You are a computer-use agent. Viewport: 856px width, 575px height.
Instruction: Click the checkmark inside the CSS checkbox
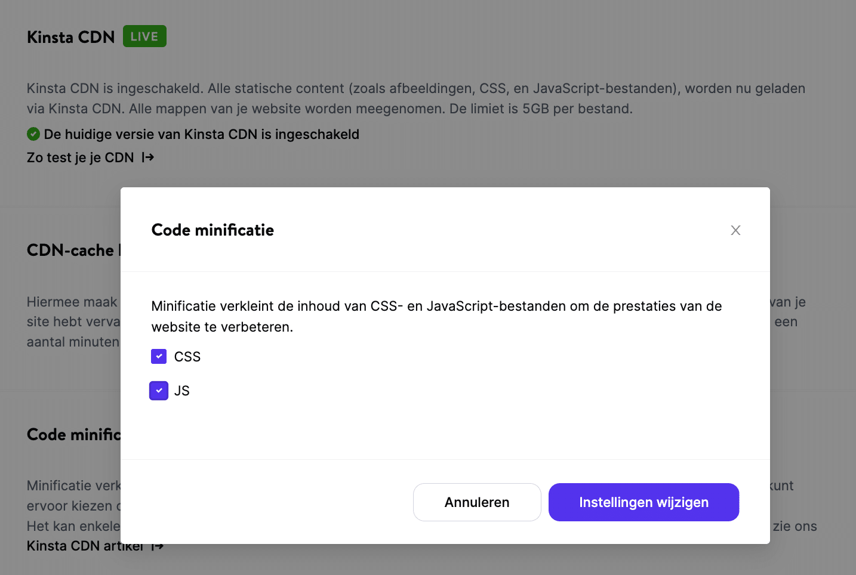click(x=158, y=356)
